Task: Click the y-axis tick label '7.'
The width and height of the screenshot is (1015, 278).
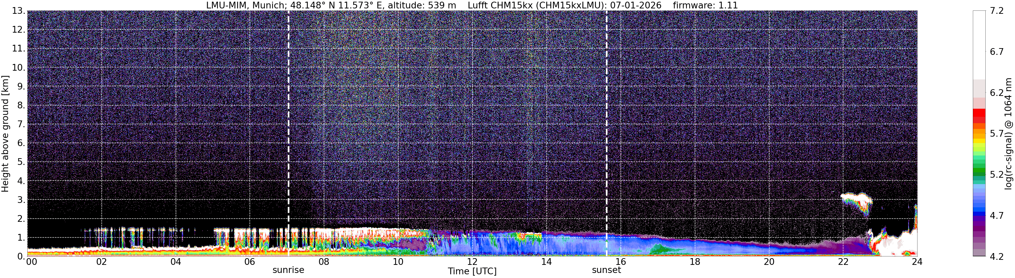Action: pyautogui.click(x=21, y=124)
